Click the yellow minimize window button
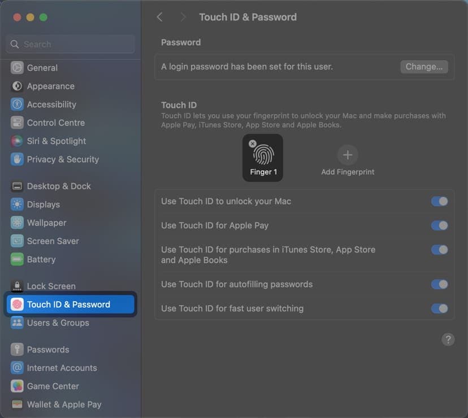This screenshot has width=468, height=418. [30, 18]
